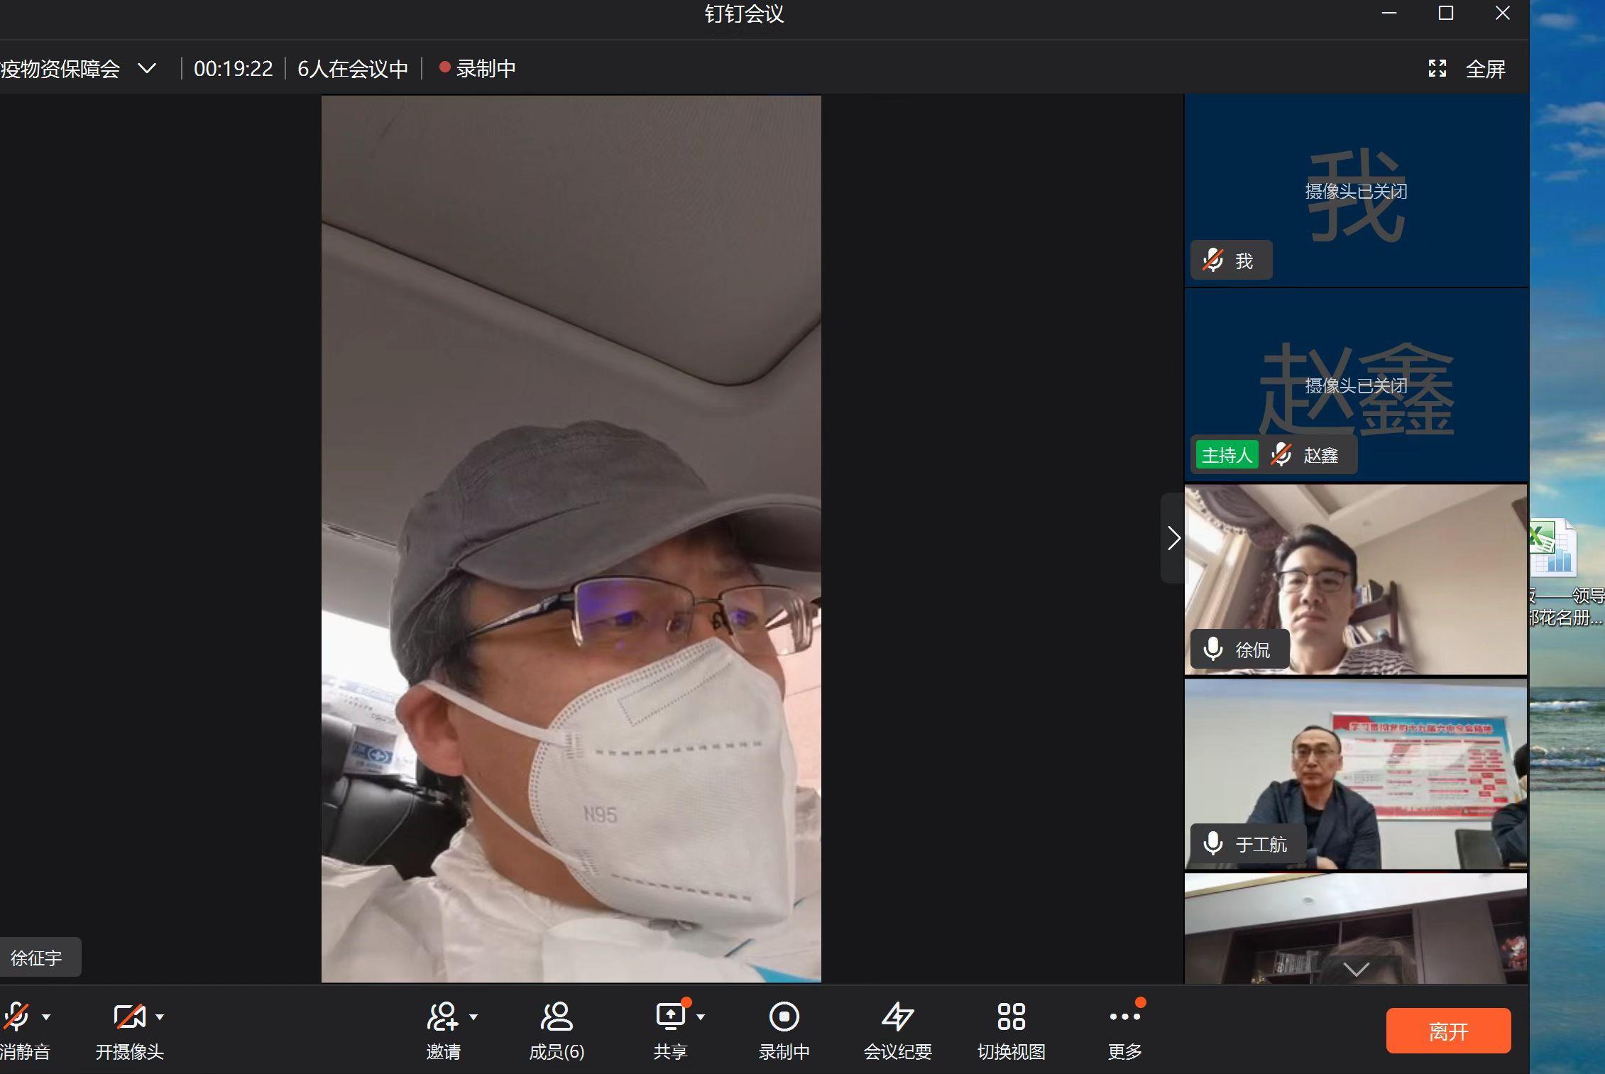
Task: Toggle 徐侃's microphone indicator
Action: click(1212, 648)
